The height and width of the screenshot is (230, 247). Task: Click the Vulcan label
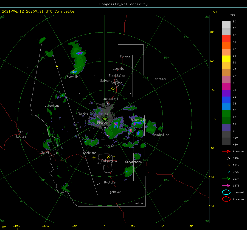[139, 203]
